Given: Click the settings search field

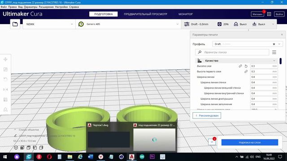Looking at the screenshot, I should [x=232, y=52].
